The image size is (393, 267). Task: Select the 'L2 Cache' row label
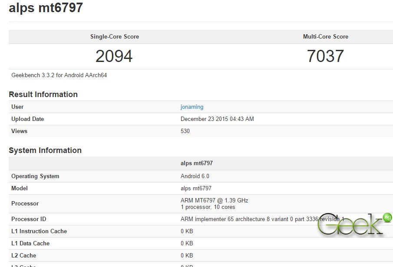click(x=24, y=255)
